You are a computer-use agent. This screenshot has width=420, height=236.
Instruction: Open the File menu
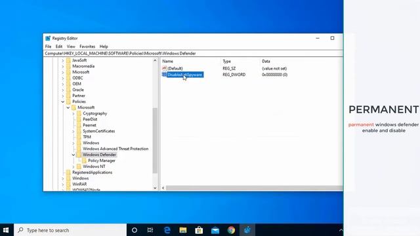point(48,47)
